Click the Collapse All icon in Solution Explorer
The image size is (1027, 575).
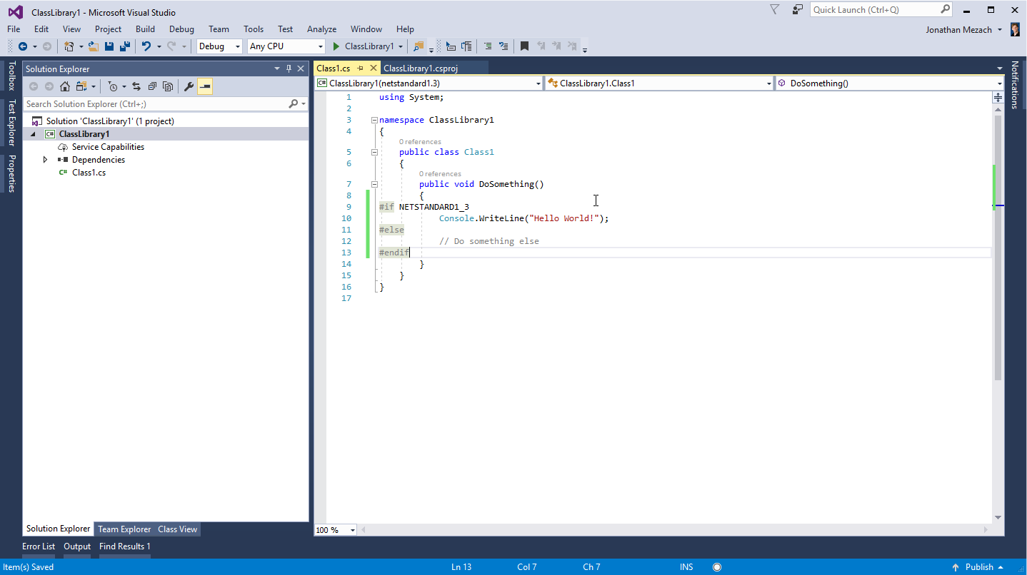click(x=152, y=86)
